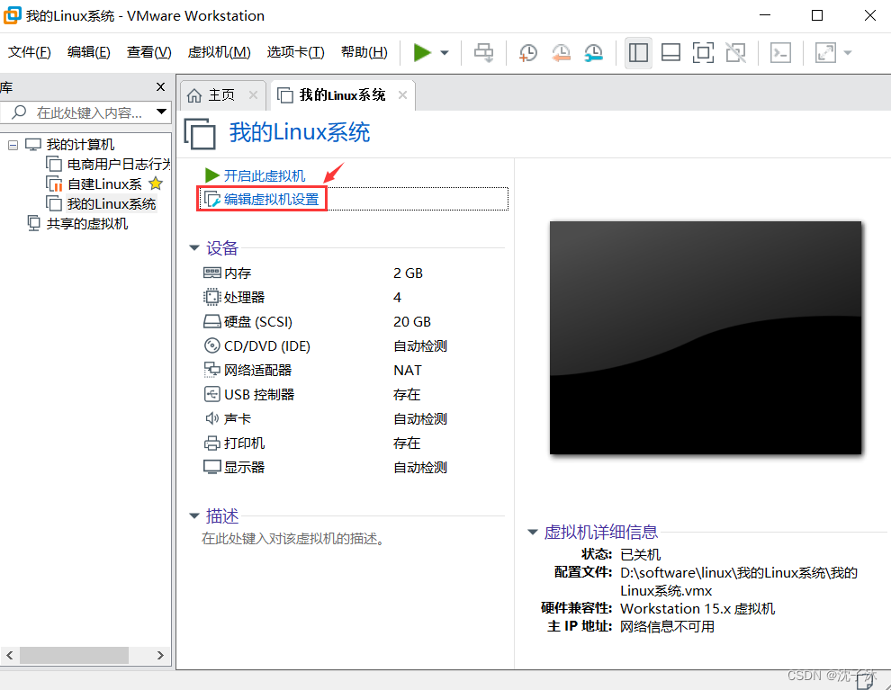This screenshot has height=690, width=891.
Task: Click the library scrollbar left arrow
Action: point(10,655)
